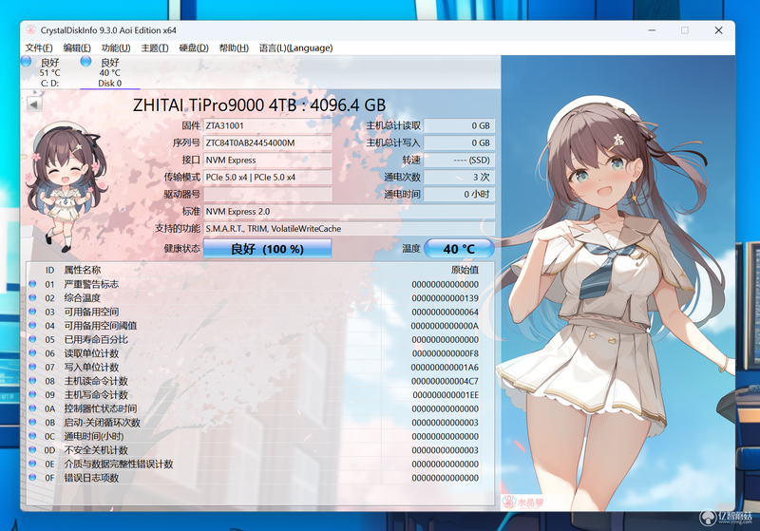Click the 通电时间 value 0 小时

click(459, 195)
